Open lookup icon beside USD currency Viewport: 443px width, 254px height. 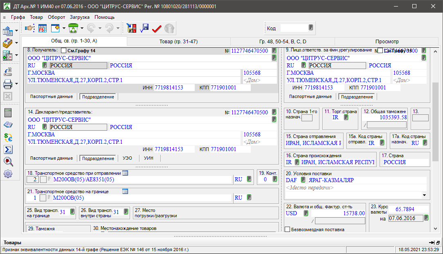click(x=306, y=213)
